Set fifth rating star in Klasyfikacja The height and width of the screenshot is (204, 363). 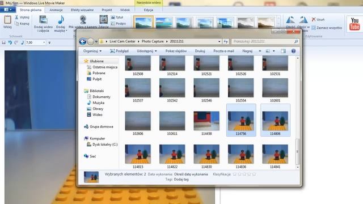pos(254,174)
